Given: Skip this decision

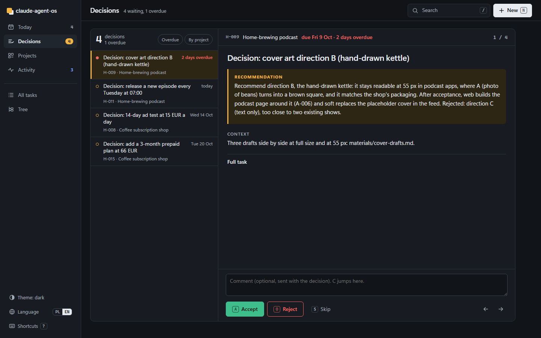Looking at the screenshot, I should tap(321, 309).
